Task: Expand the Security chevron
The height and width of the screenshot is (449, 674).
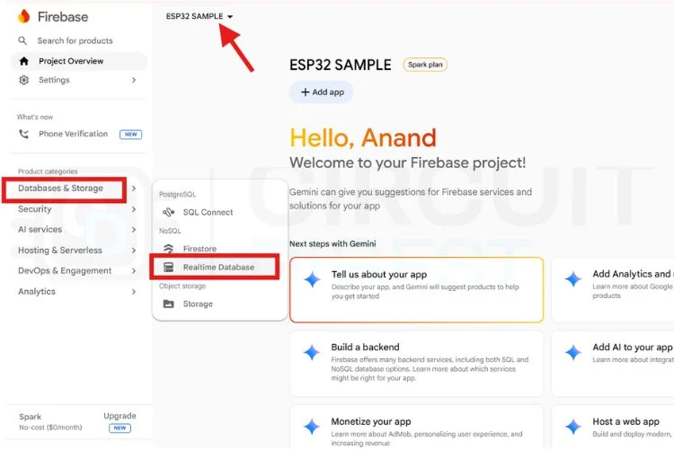Action: (x=134, y=209)
